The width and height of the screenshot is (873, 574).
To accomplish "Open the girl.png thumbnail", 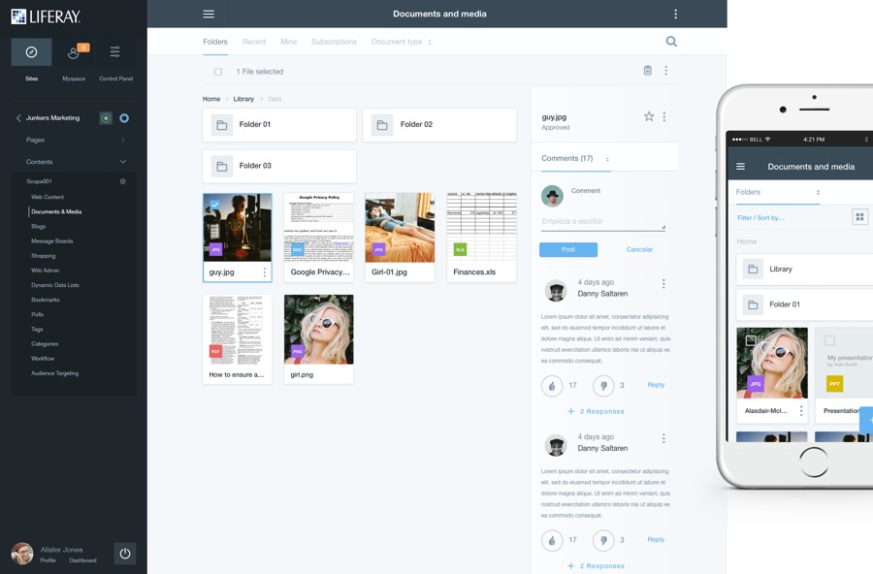I will [x=318, y=330].
